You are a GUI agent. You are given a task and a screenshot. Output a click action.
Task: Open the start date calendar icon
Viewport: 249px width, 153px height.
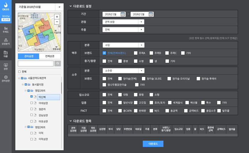coord(123,14)
